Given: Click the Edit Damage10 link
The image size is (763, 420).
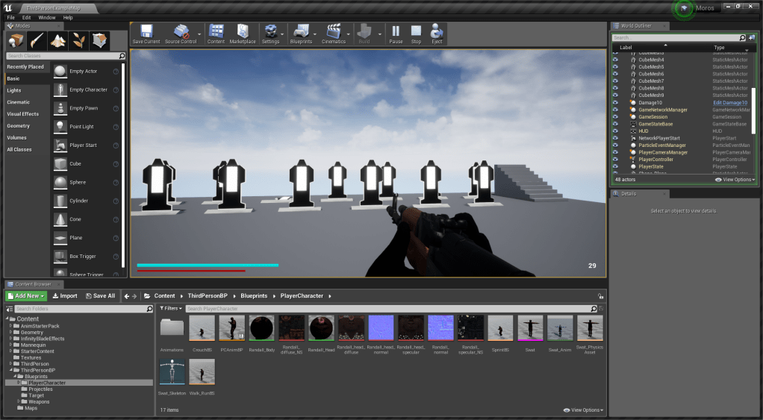Looking at the screenshot, I should [729, 103].
